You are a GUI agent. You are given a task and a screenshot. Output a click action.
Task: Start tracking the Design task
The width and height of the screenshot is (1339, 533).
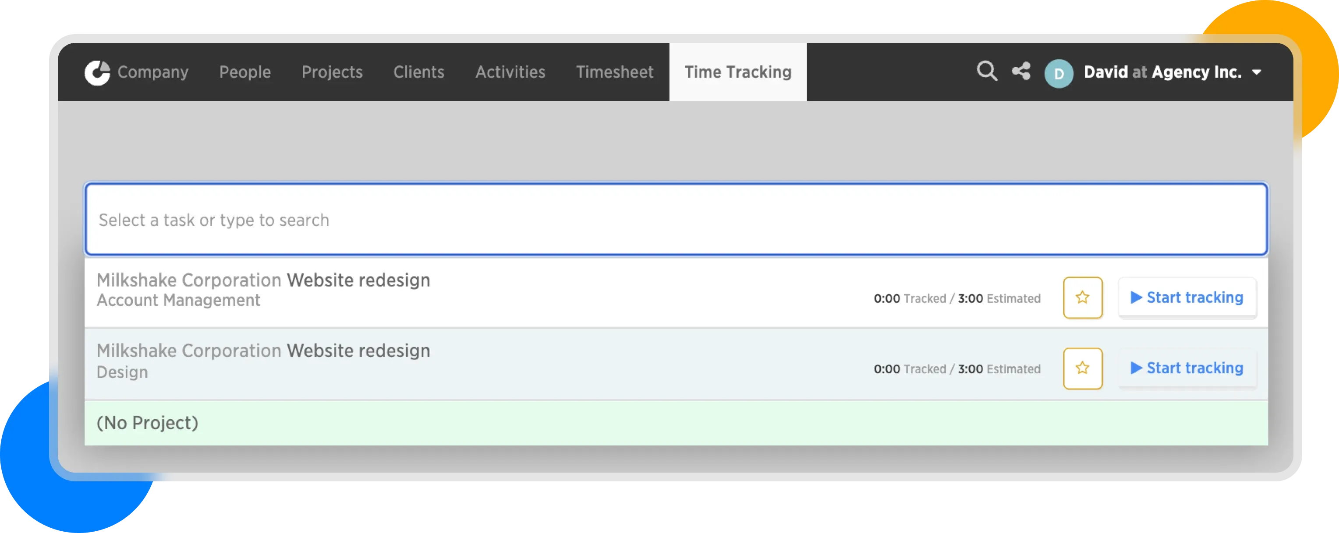[1187, 368]
